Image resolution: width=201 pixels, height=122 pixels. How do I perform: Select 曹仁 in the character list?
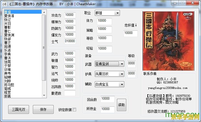23,31
